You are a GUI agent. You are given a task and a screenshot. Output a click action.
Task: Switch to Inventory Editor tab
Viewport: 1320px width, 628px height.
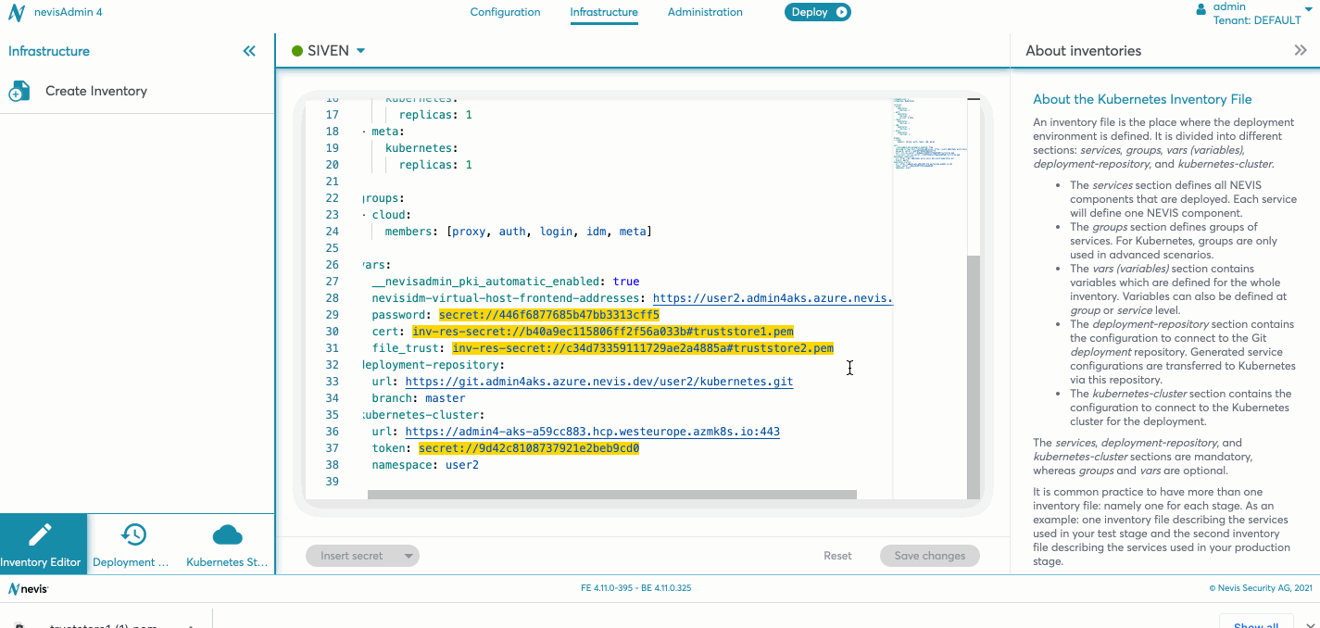[44, 545]
